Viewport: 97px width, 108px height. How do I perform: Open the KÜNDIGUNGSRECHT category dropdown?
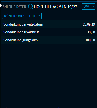(22, 16)
